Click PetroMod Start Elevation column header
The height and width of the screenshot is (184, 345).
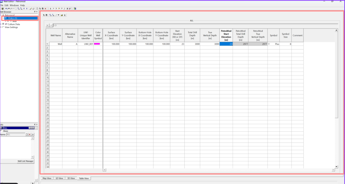pos(226,35)
